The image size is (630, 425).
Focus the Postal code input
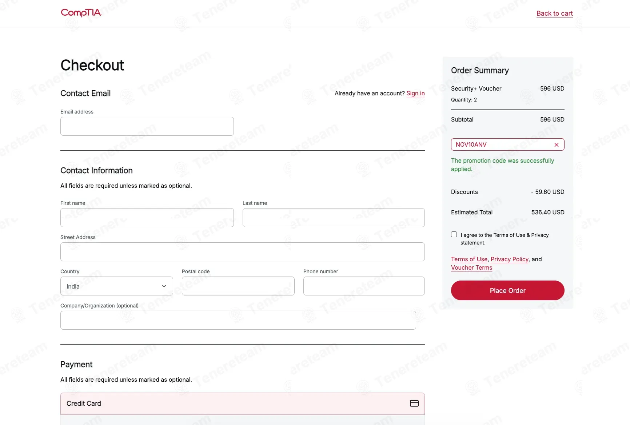pyautogui.click(x=238, y=286)
